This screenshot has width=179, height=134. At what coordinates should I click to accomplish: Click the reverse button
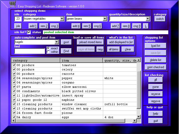point(156,94)
